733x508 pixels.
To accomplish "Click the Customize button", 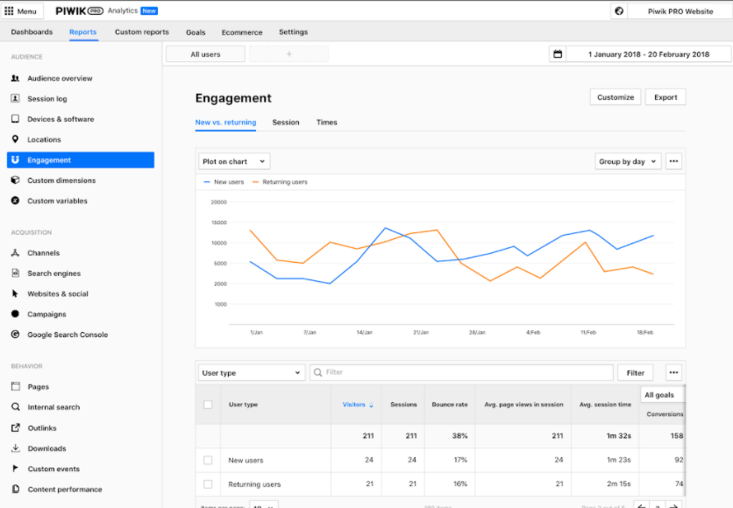I will tap(616, 97).
